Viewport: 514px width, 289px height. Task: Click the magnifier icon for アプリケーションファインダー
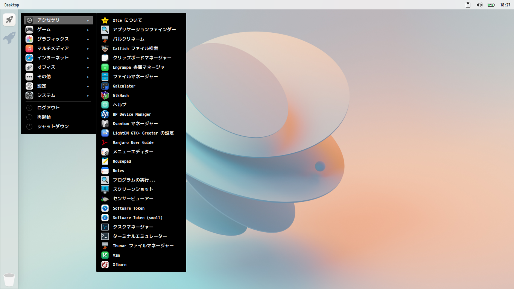click(105, 30)
